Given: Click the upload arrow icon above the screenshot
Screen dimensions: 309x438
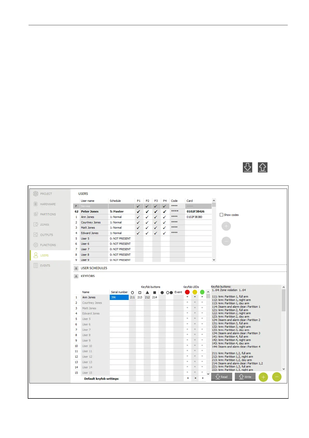Looking at the screenshot, I should pyautogui.click(x=263, y=167).
